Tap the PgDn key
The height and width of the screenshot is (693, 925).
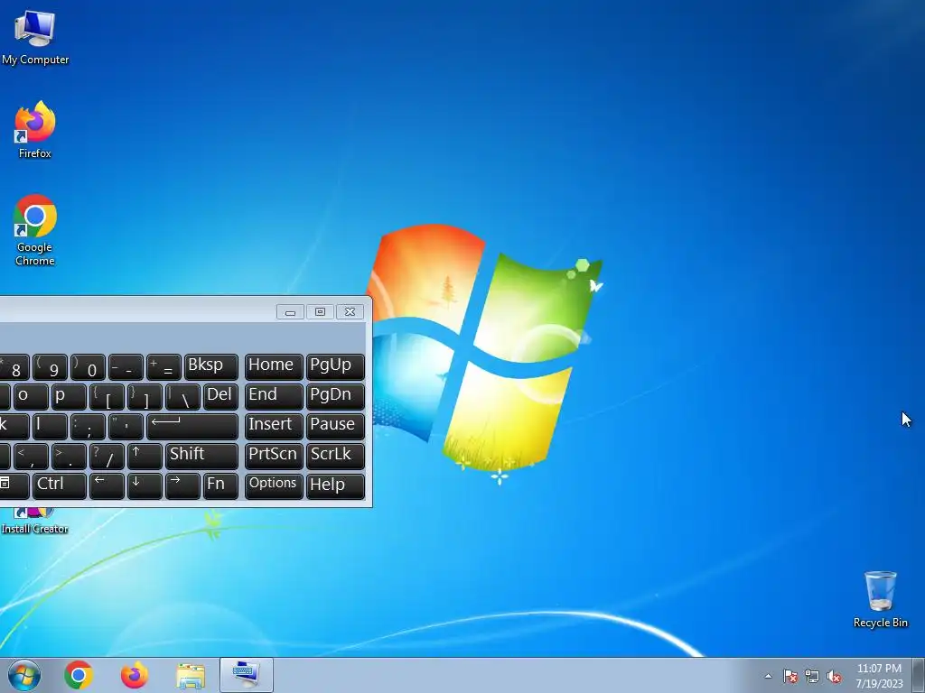coord(335,396)
